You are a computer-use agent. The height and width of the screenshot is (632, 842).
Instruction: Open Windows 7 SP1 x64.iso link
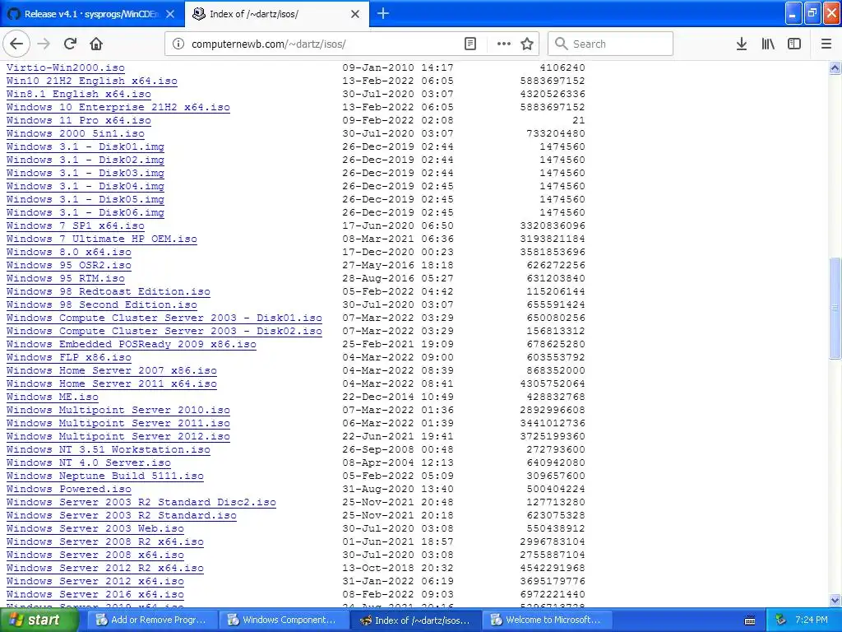[75, 225]
